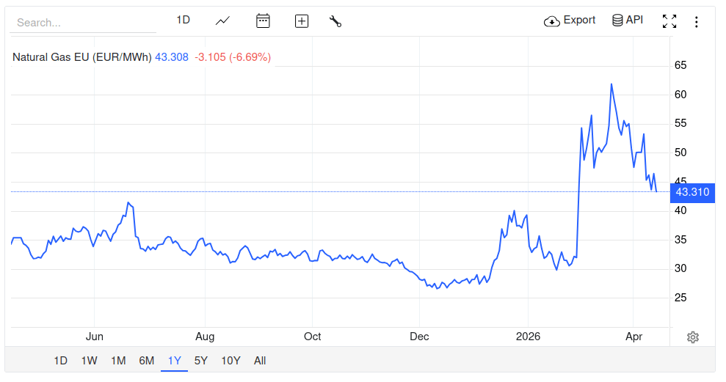Select the 1M range option
This screenshot has height=382, width=726.
[118, 361]
